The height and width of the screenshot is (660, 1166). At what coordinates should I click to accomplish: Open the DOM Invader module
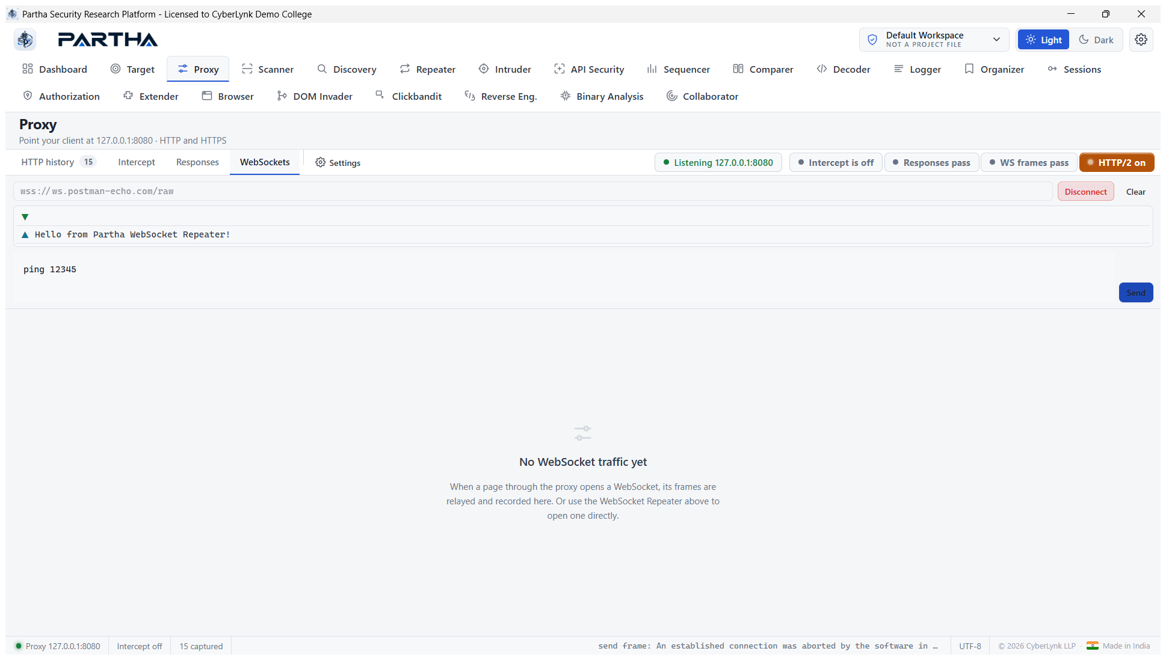click(x=315, y=96)
